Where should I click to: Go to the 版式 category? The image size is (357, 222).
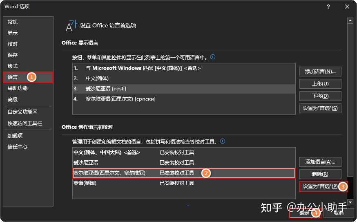28,66
